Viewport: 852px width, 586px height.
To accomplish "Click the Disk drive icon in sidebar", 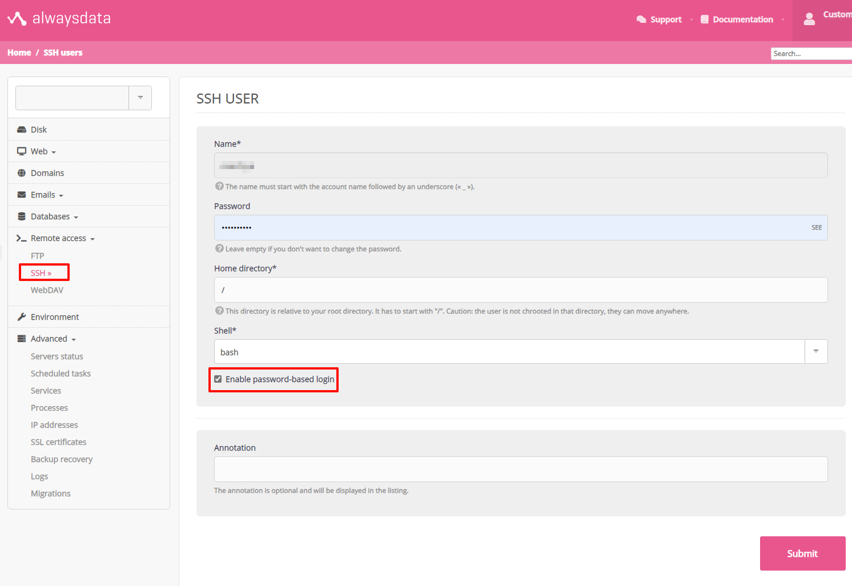I will [22, 130].
